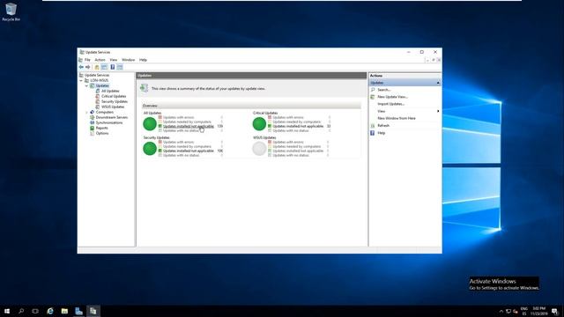This screenshot has height=317, width=564.
Task: Click All Updates needed by computers link
Action: [x=187, y=122]
